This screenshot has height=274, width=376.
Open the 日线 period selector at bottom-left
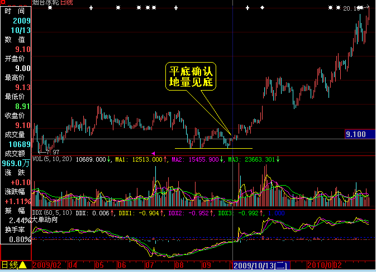tap(15, 265)
